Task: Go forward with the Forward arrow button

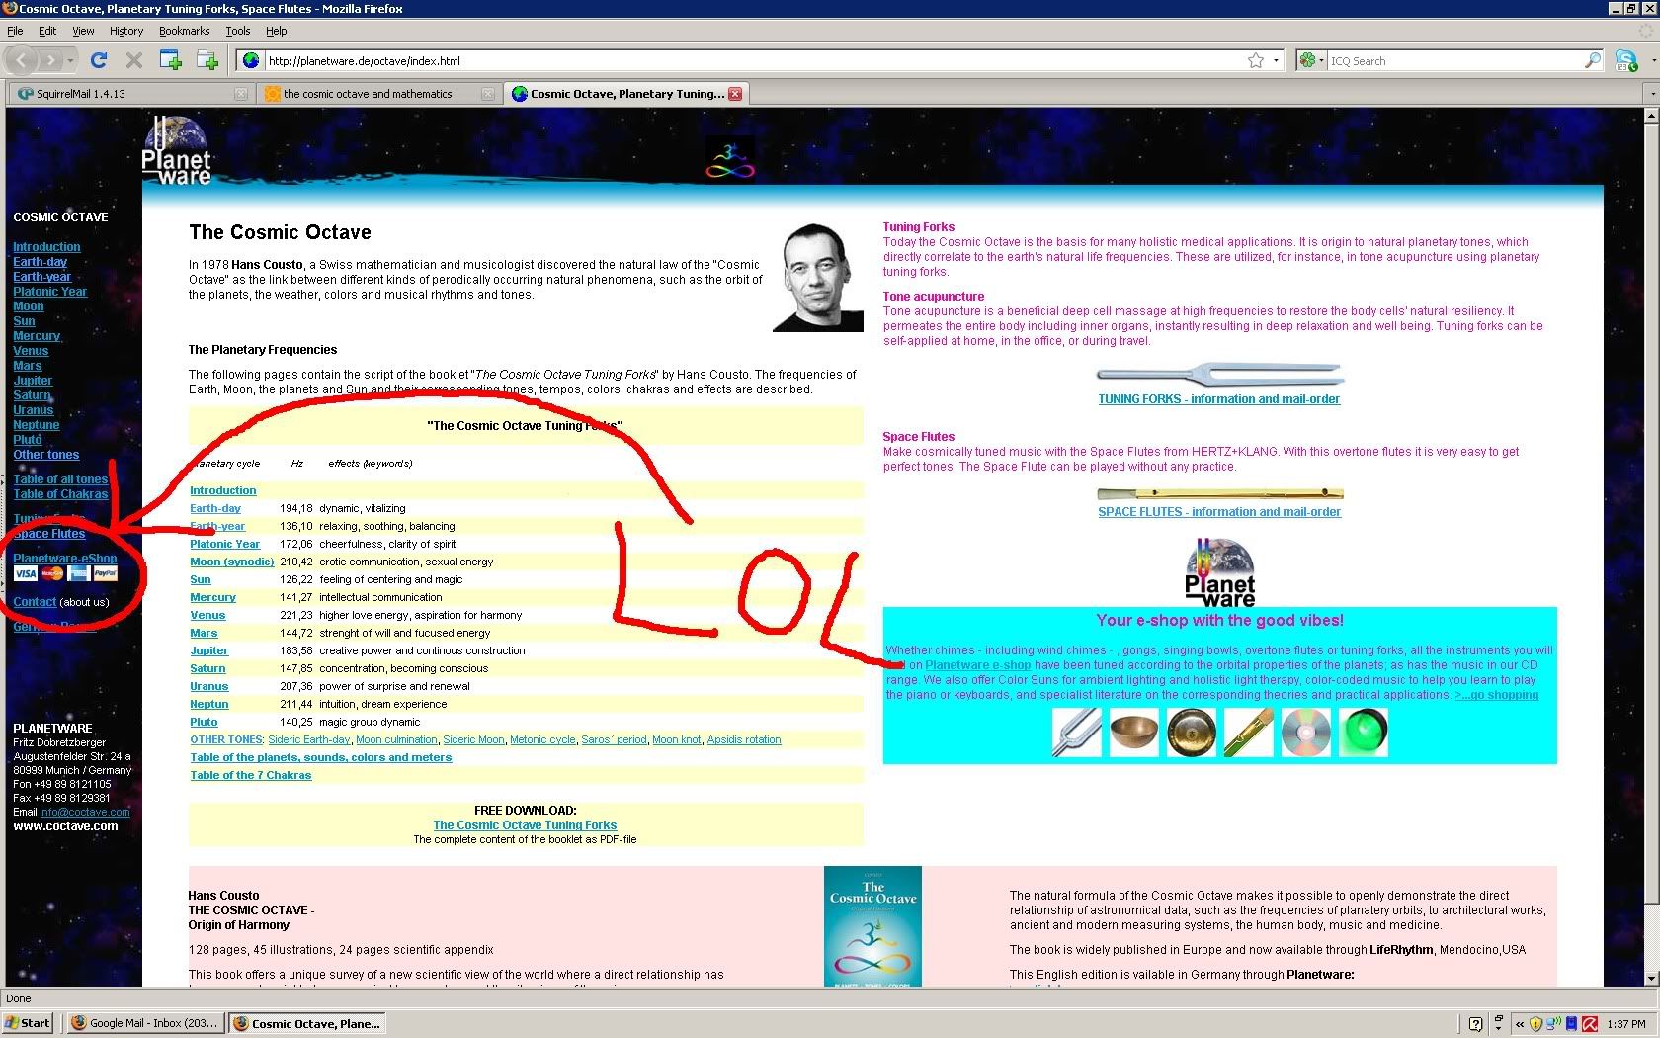Action: click(50, 60)
